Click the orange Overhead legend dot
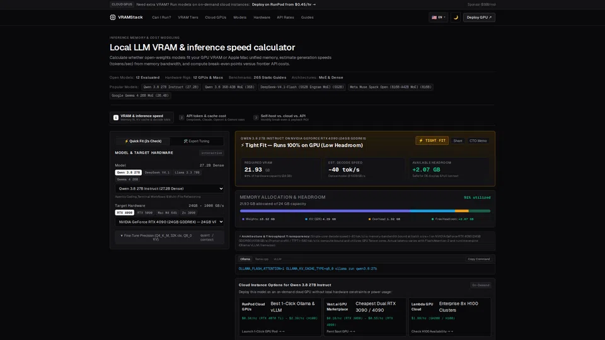605x340 pixels. pyautogui.click(x=370, y=219)
